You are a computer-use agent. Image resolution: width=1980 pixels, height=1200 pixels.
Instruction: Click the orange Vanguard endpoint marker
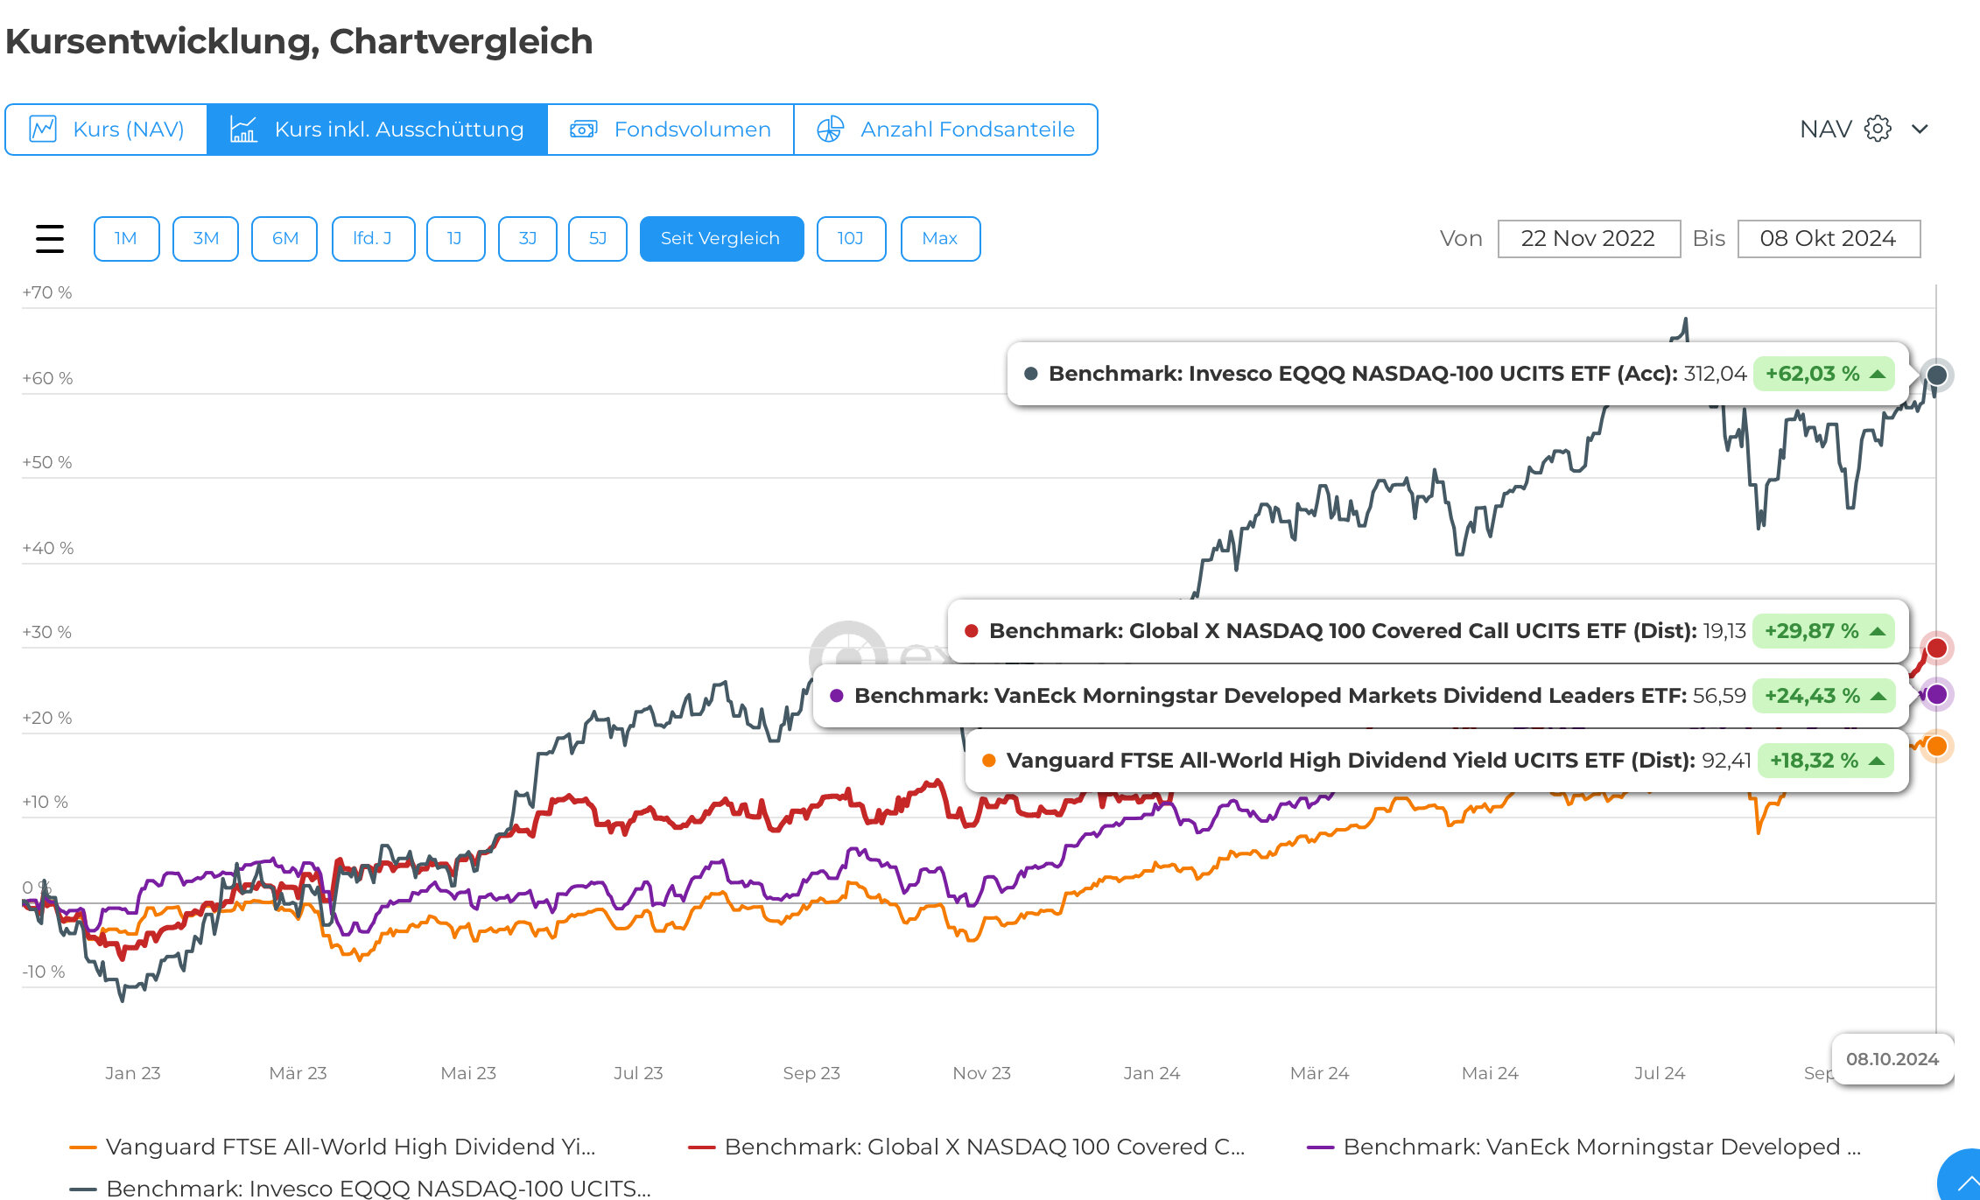(1937, 746)
